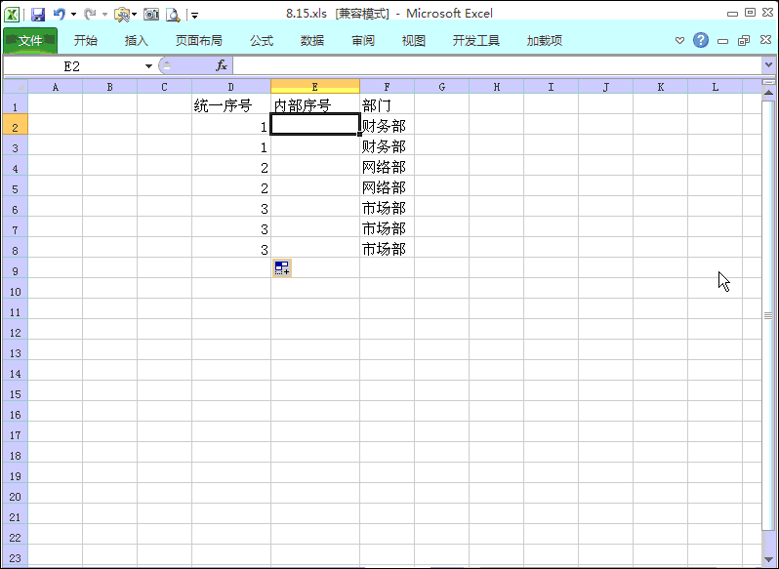Image resolution: width=779 pixels, height=569 pixels.
Task: Open the 页面布局 tab
Action: [x=199, y=41]
